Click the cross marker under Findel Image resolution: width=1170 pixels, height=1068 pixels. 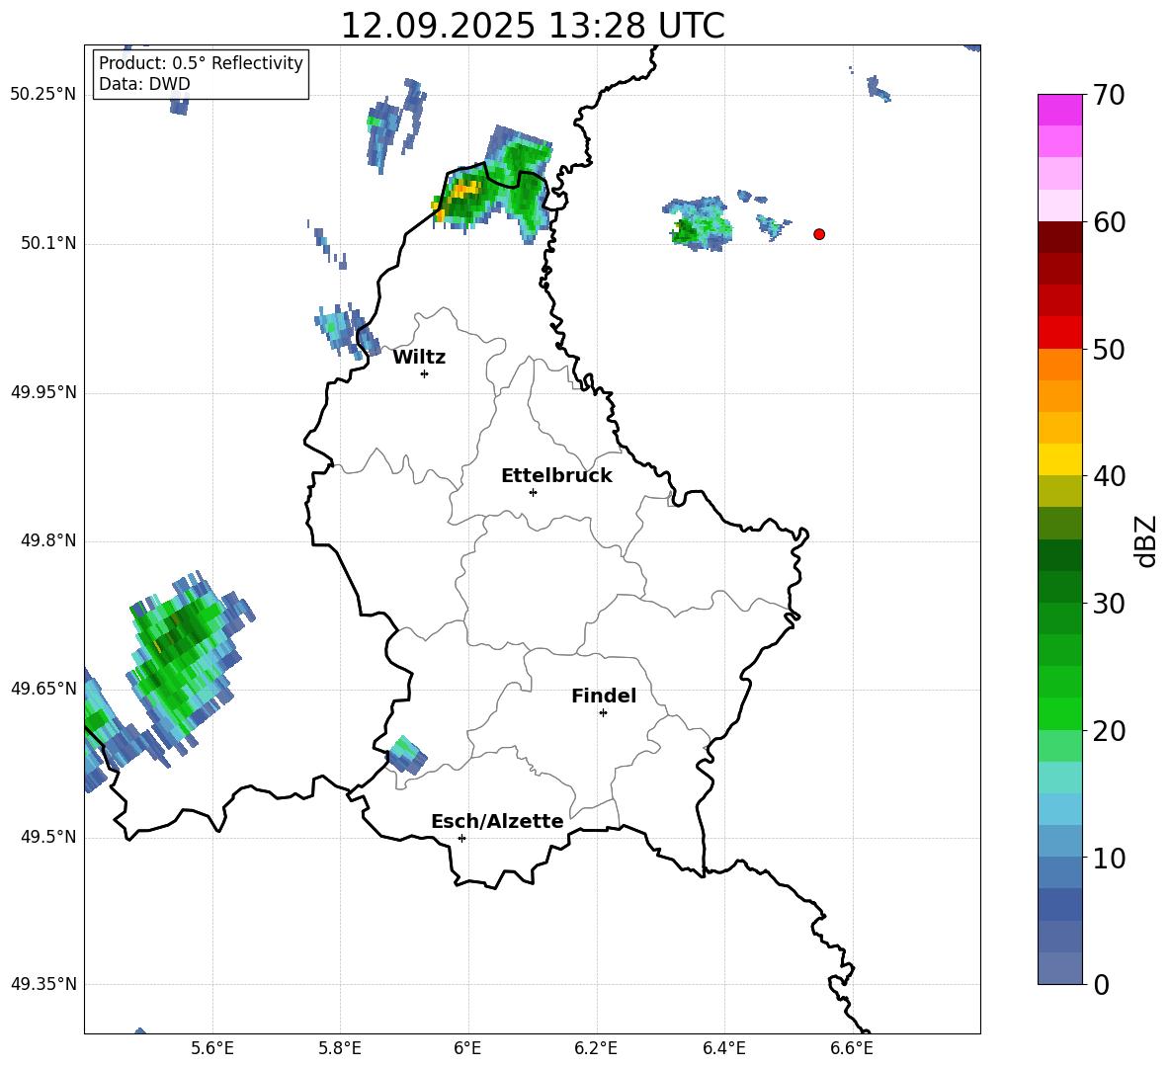coord(603,713)
